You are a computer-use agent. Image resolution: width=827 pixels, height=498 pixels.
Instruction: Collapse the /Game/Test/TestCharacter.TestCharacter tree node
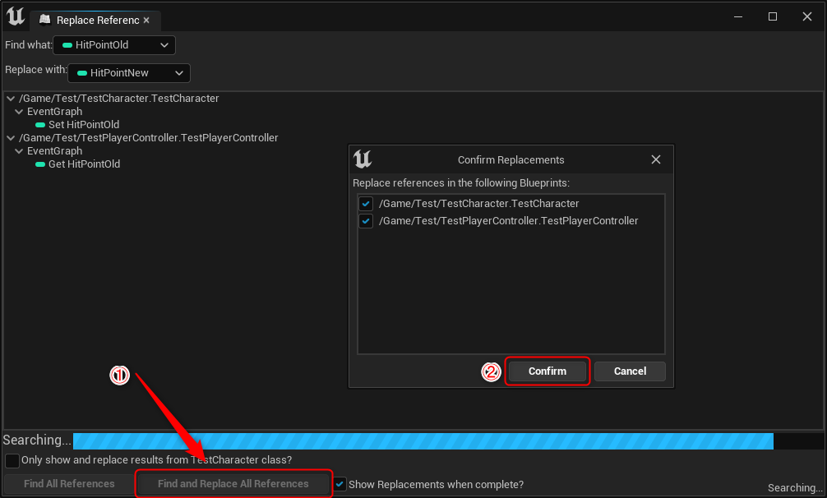click(x=11, y=99)
